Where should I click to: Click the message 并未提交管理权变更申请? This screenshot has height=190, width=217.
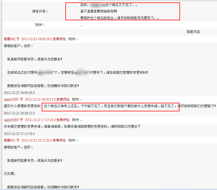coord(72,127)
